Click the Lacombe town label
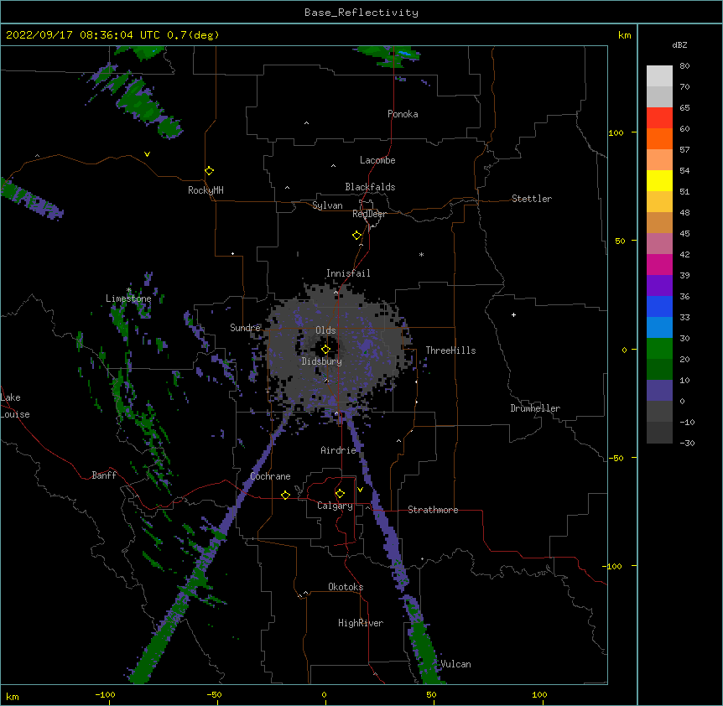The width and height of the screenshot is (723, 706). point(377,160)
